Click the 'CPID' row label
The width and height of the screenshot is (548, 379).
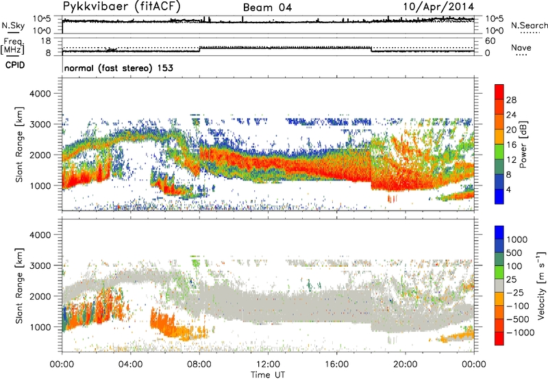pyautogui.click(x=15, y=65)
